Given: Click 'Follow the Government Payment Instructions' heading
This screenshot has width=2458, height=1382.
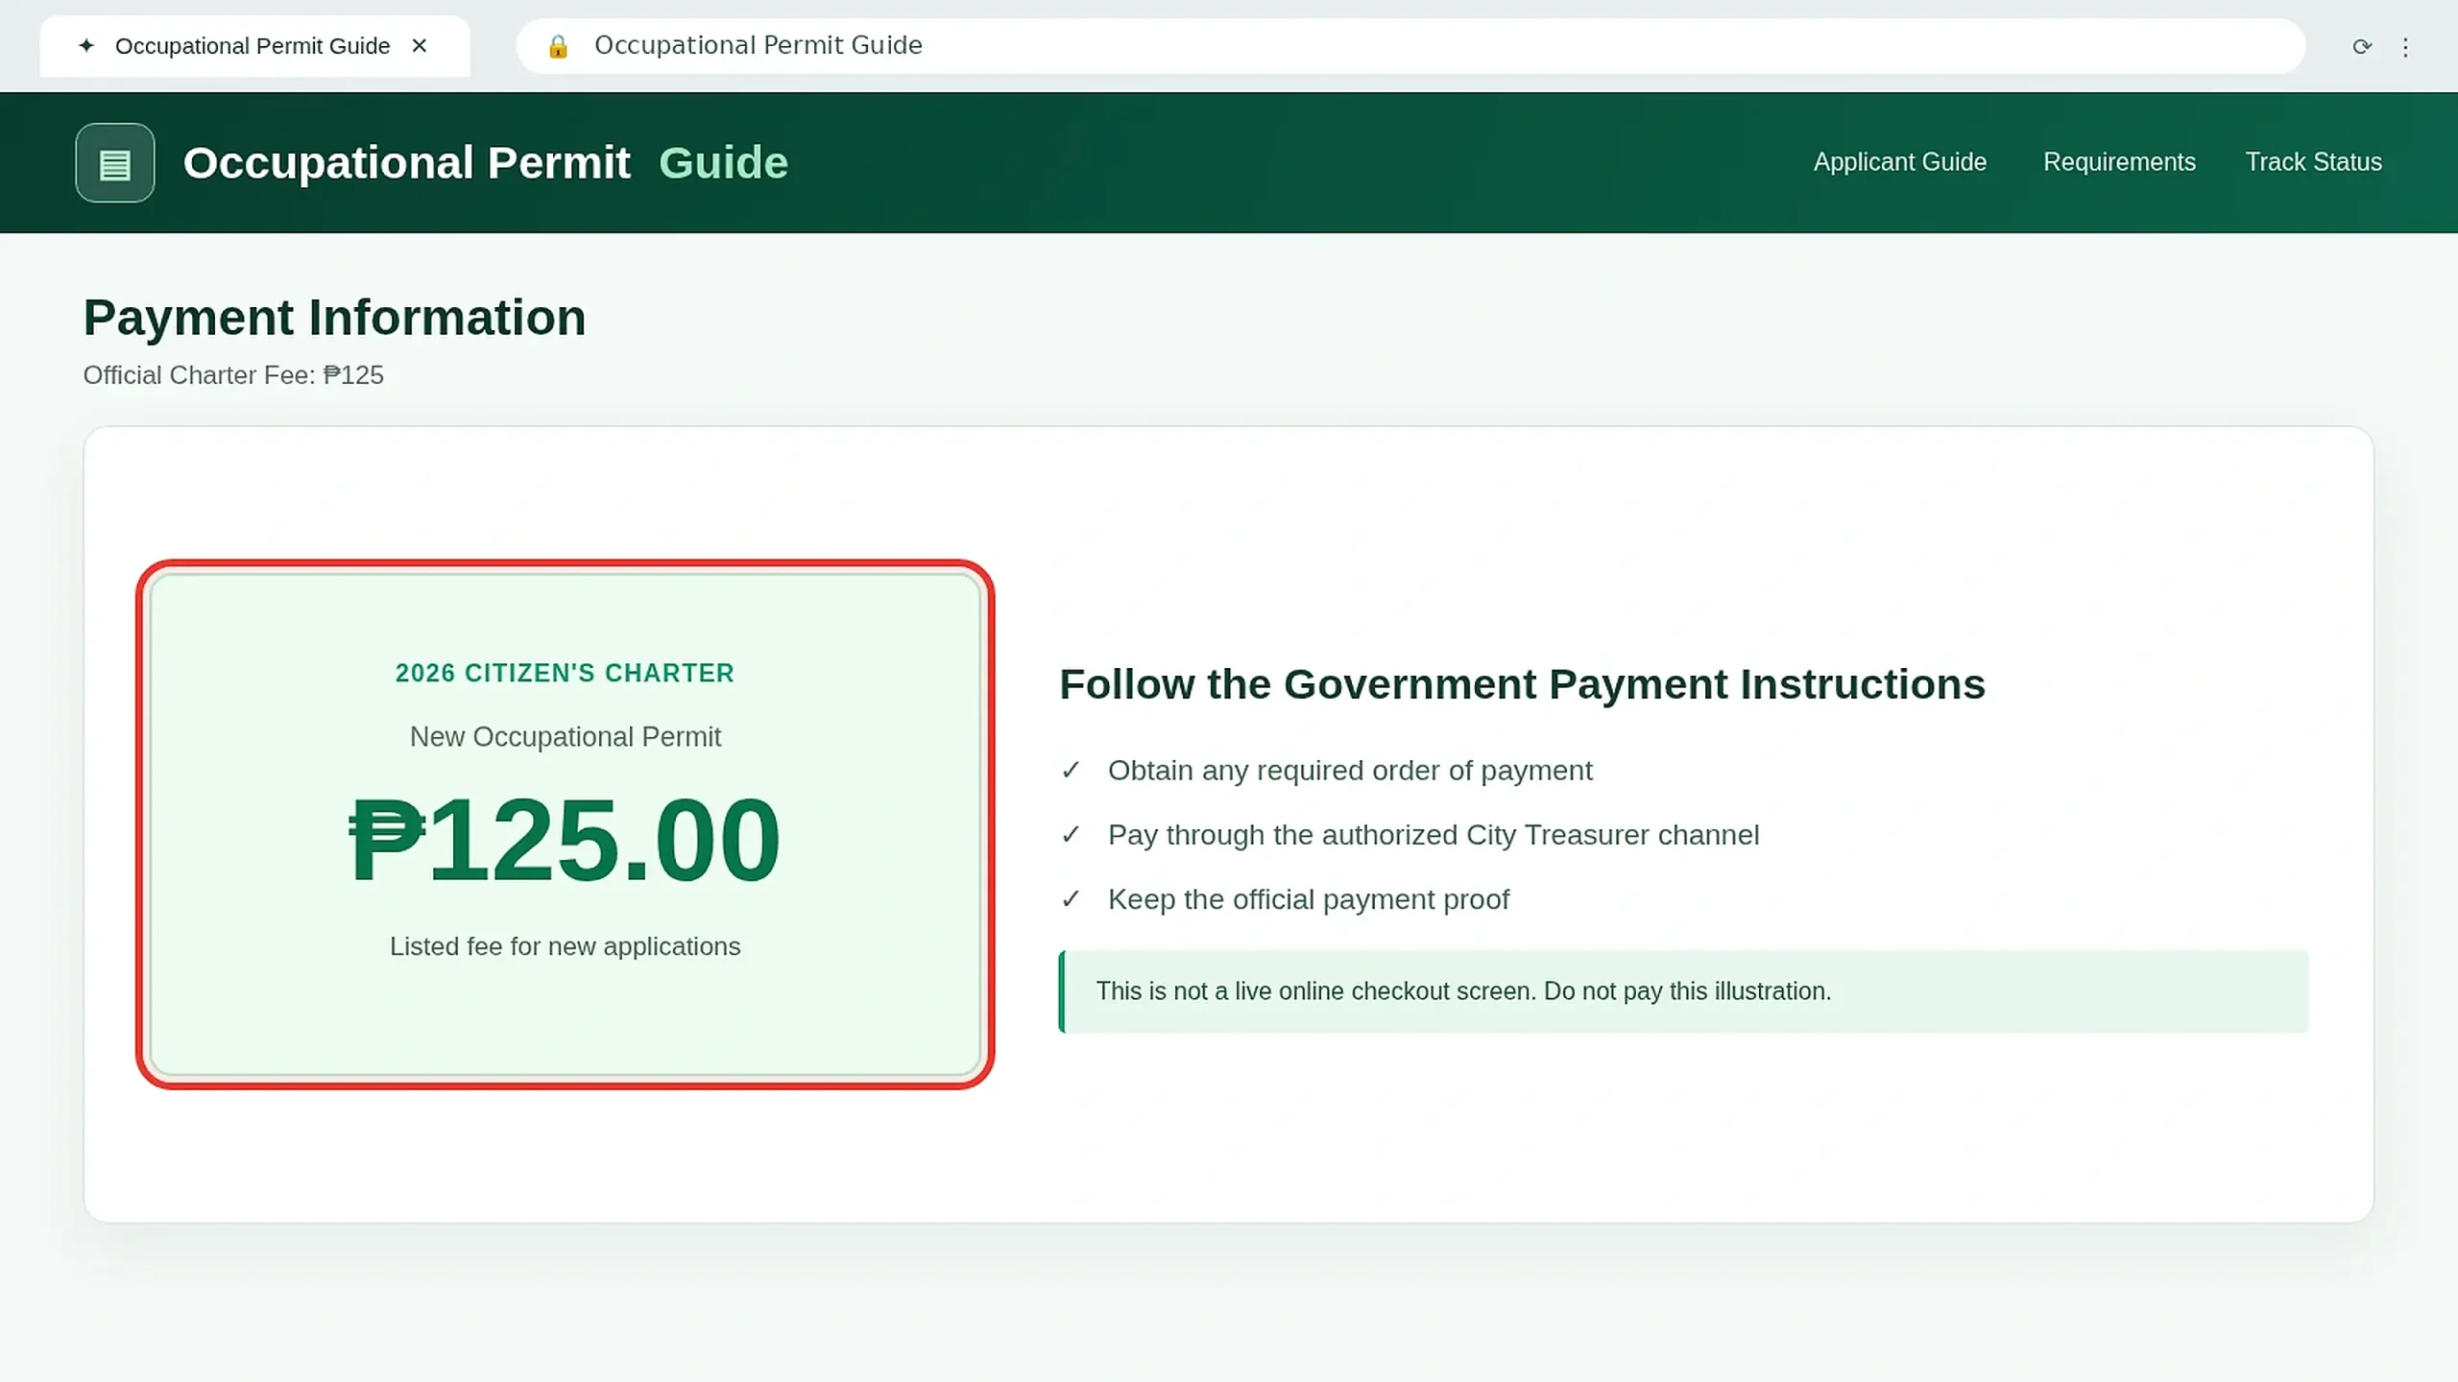Looking at the screenshot, I should pos(1522,685).
